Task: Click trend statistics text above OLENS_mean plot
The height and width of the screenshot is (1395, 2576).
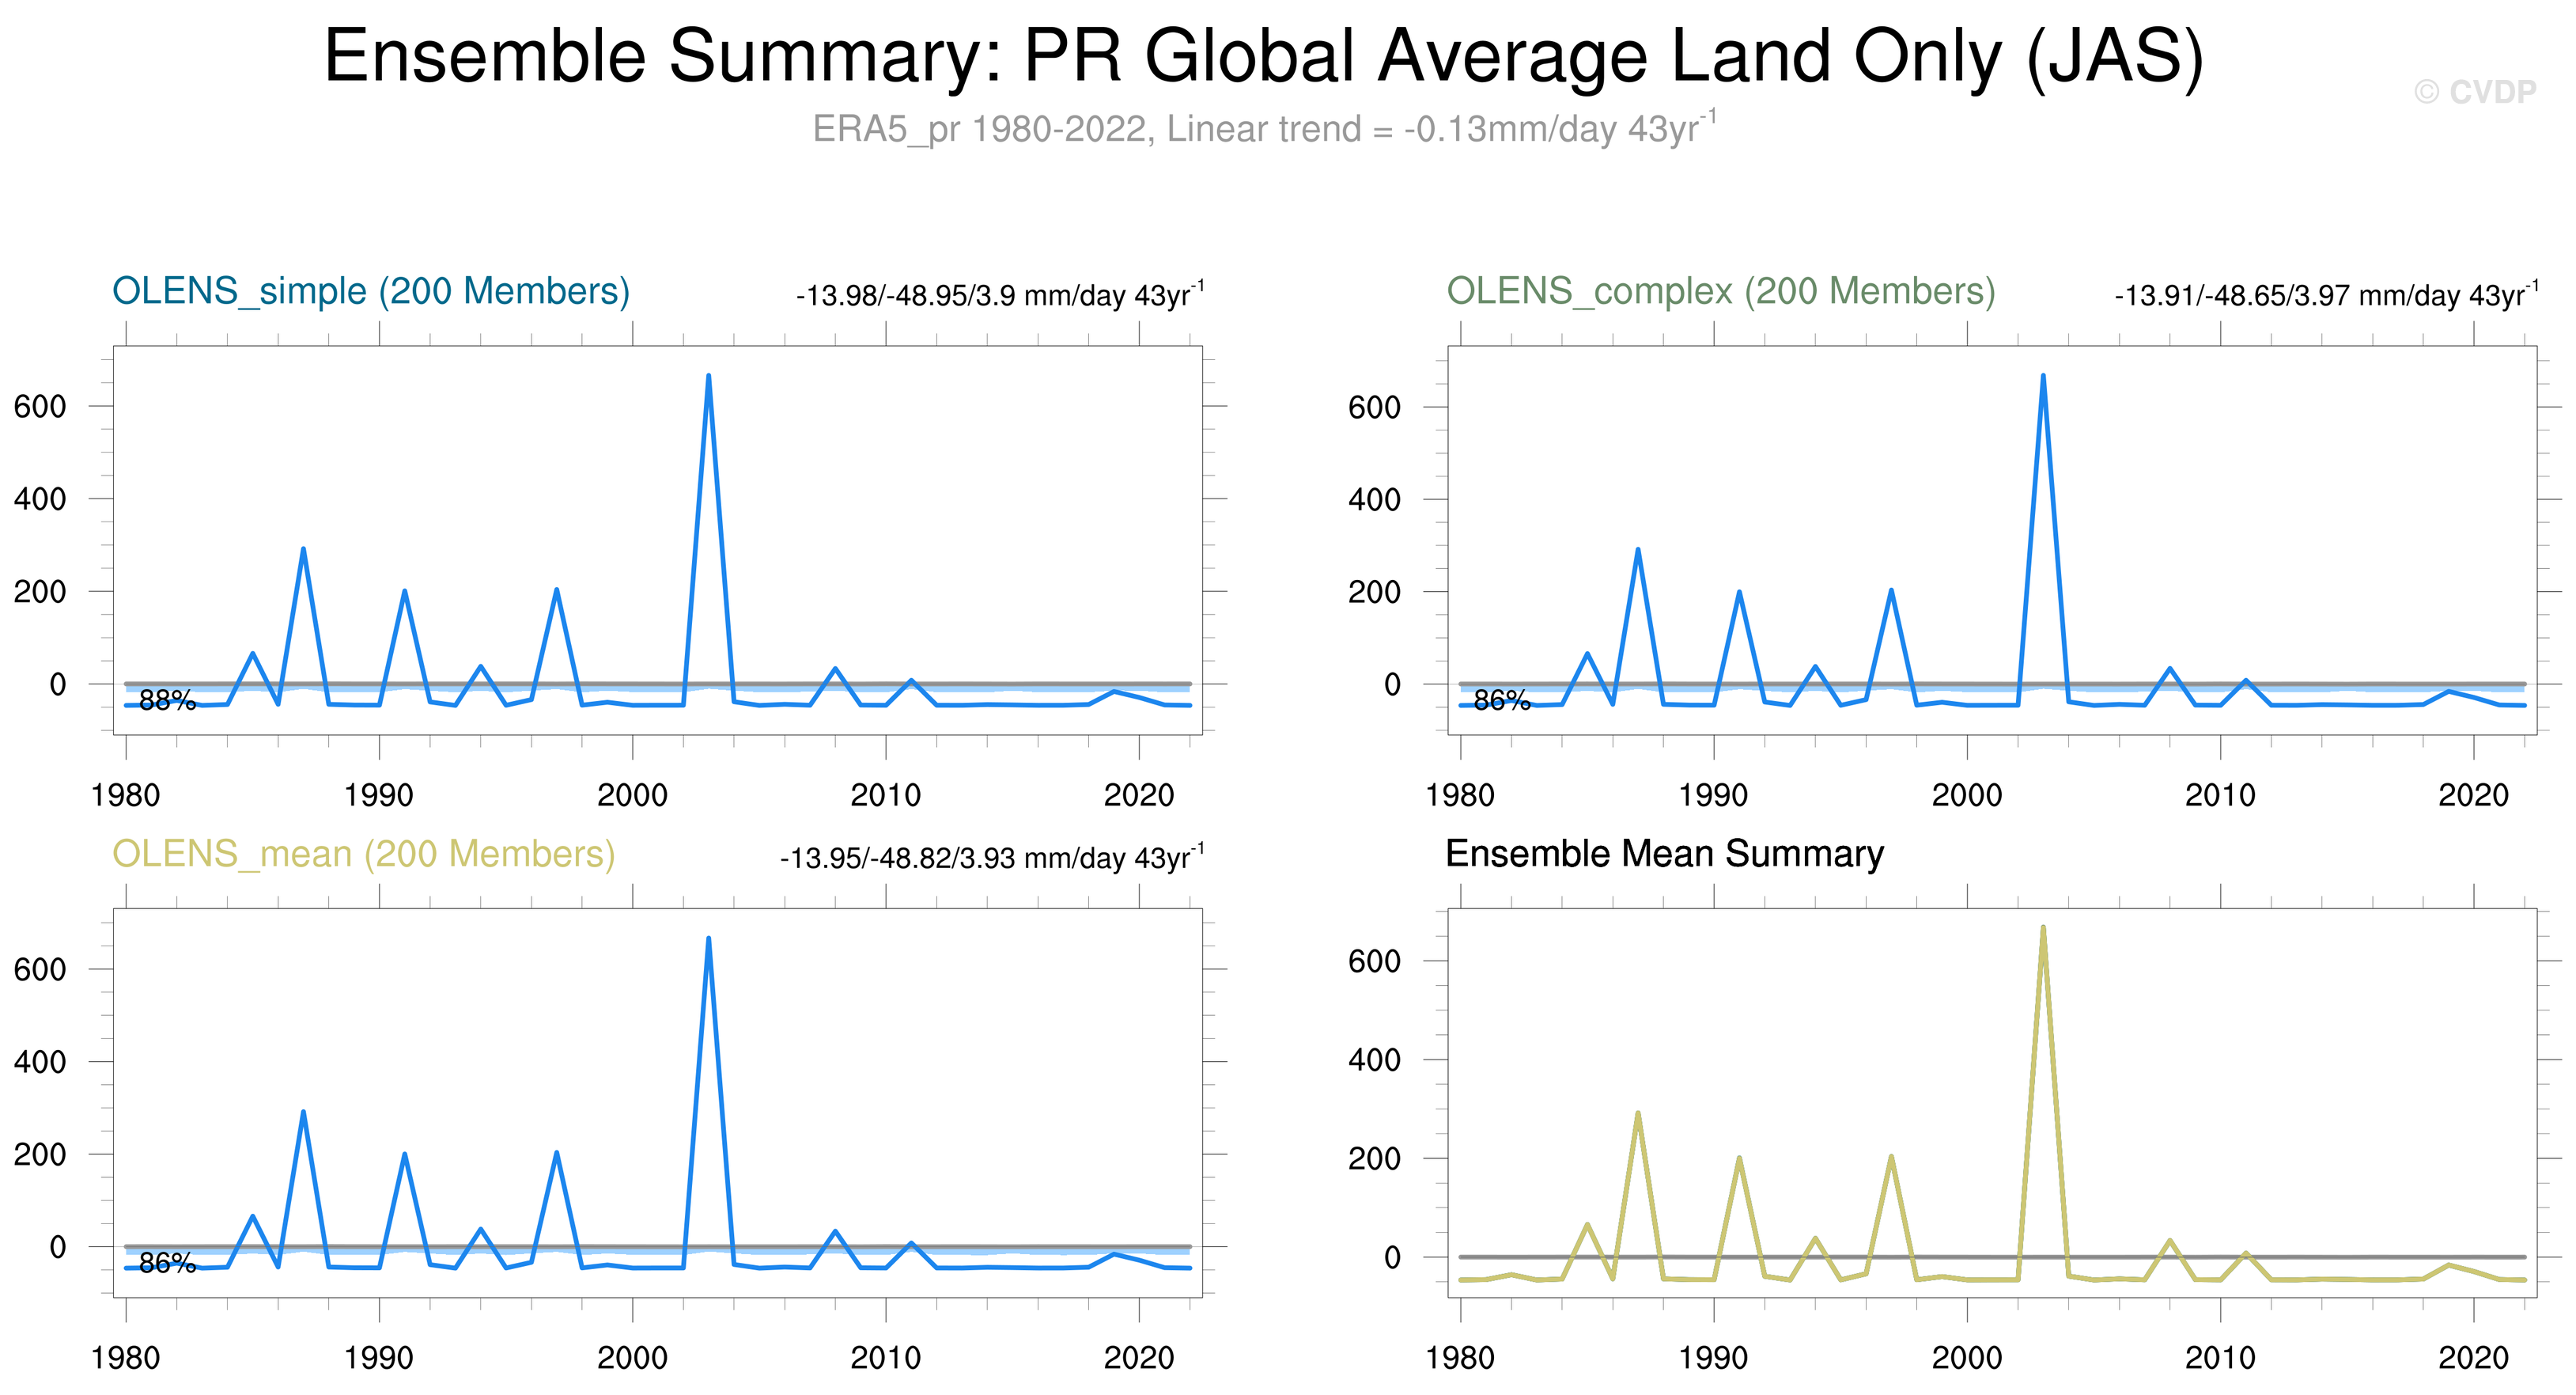Action: (992, 858)
